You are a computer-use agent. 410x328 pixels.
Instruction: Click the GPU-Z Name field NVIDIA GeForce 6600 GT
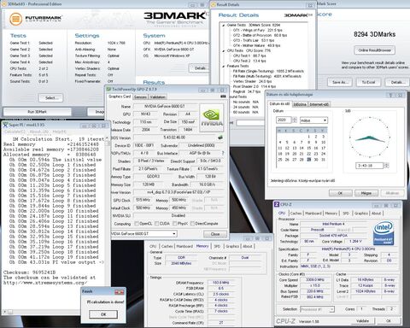[165, 106]
